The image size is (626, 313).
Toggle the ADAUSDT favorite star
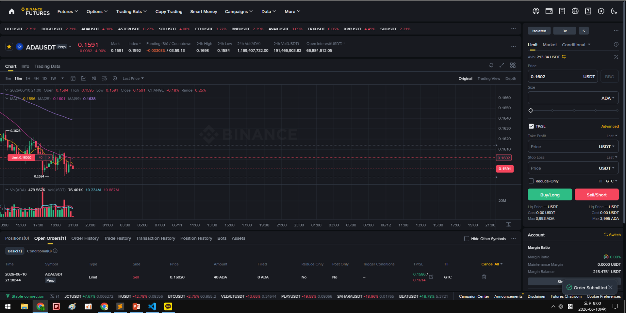[x=9, y=47]
